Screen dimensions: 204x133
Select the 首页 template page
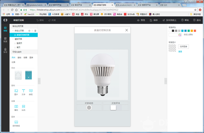(18, 47)
